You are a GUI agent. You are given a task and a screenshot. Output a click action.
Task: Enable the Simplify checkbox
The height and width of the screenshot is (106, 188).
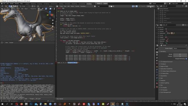pos(161,88)
